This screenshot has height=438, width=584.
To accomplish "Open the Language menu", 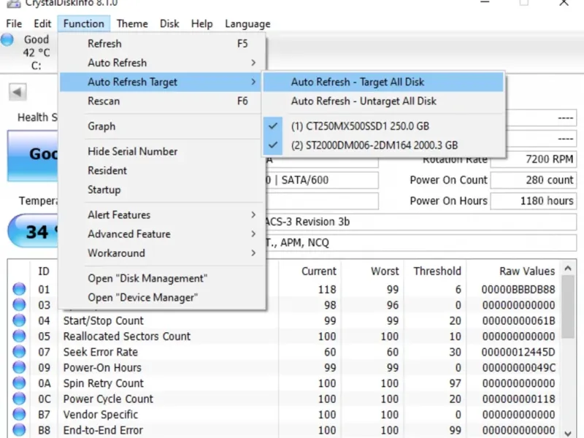I will pyautogui.click(x=247, y=24).
